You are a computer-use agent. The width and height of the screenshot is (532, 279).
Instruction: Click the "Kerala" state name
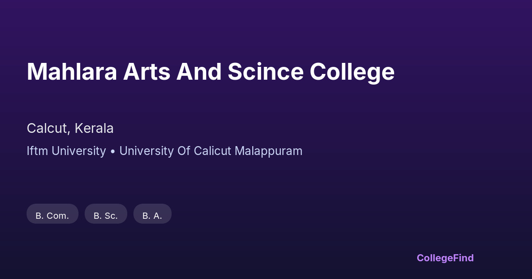click(94, 128)
